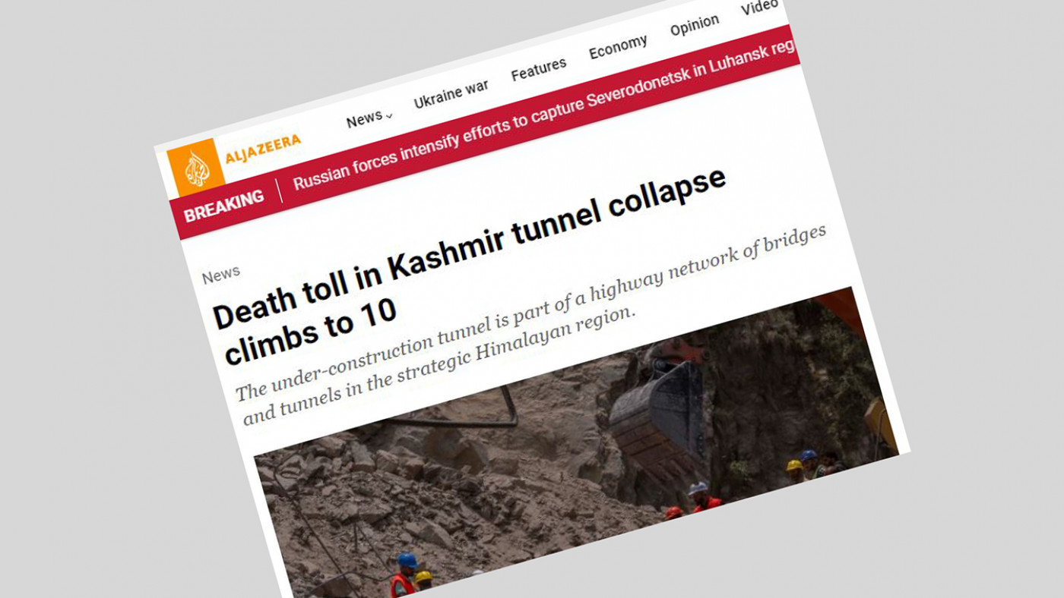Click the News category breadcrumb above headline
The image size is (1064, 598).
[221, 275]
